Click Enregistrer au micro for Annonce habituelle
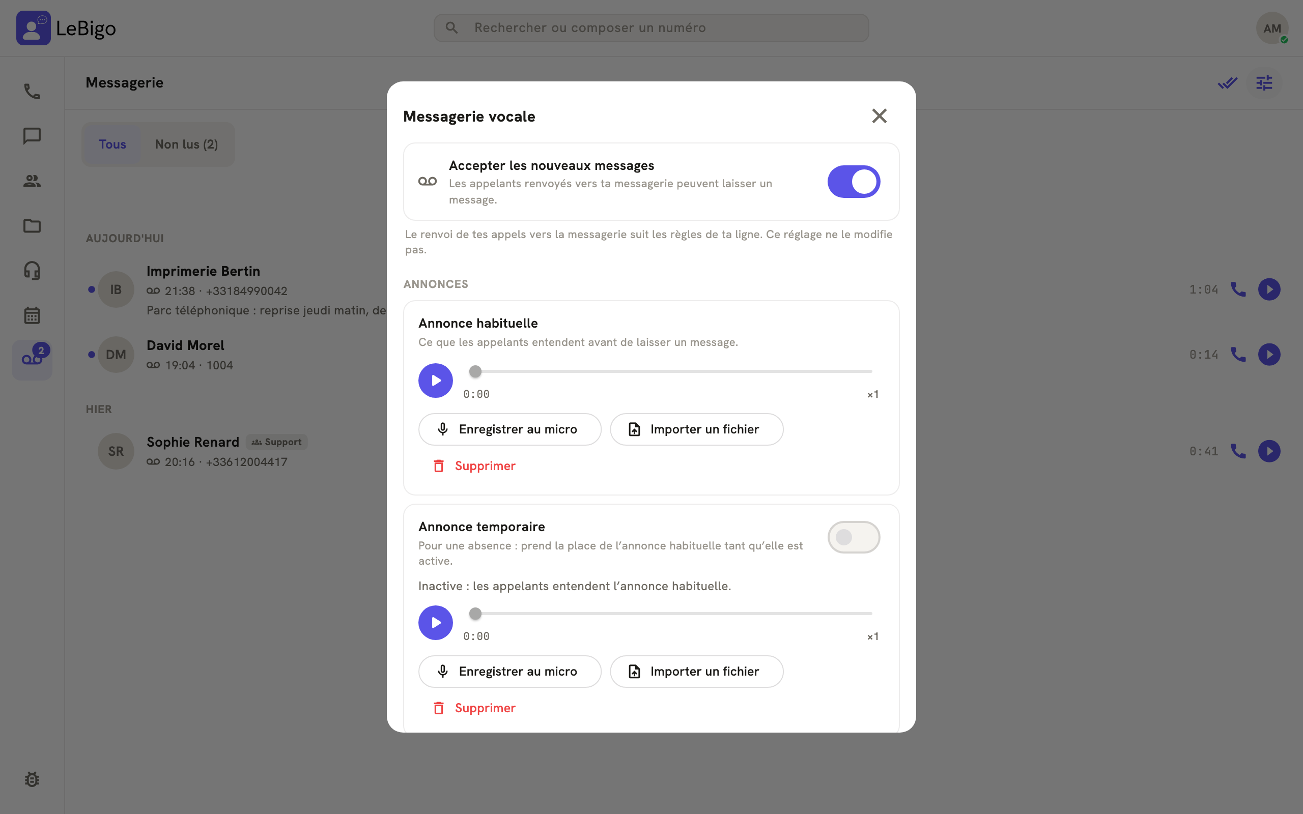The image size is (1303, 814). (x=509, y=429)
